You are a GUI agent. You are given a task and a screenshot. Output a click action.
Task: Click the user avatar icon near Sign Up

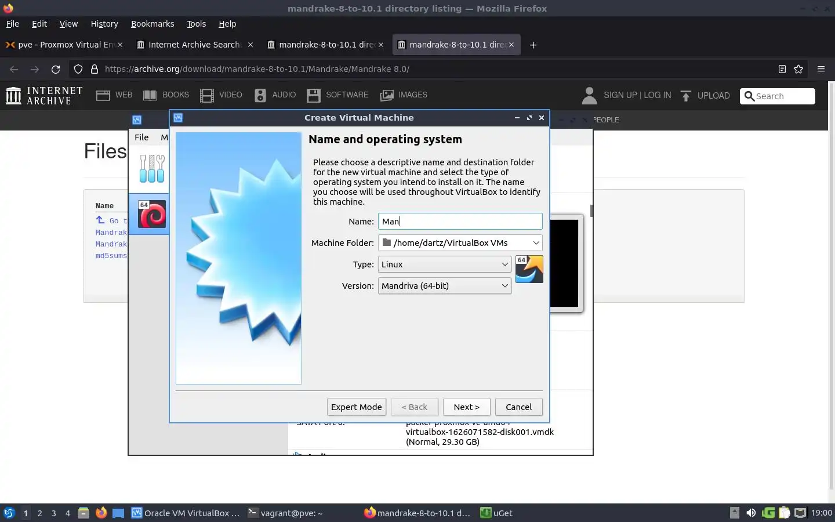click(589, 95)
